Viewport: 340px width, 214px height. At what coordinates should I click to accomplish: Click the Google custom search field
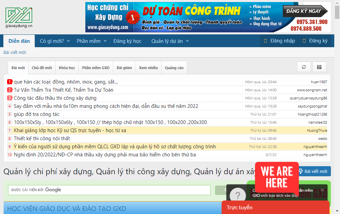click(109, 190)
